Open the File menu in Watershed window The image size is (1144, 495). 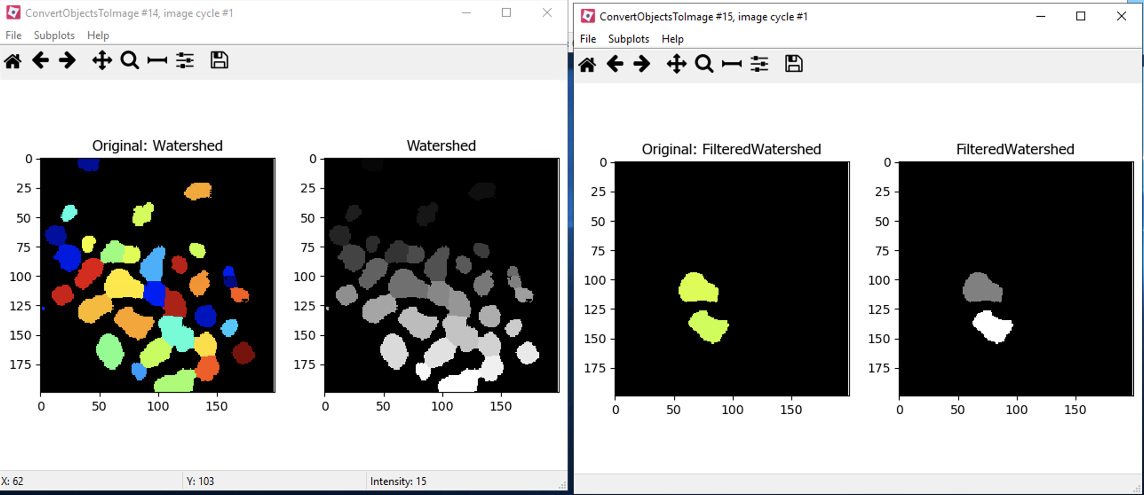(12, 35)
